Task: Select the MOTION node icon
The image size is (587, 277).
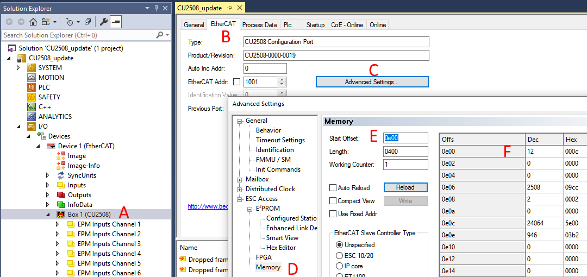Action: pyautogui.click(x=32, y=78)
